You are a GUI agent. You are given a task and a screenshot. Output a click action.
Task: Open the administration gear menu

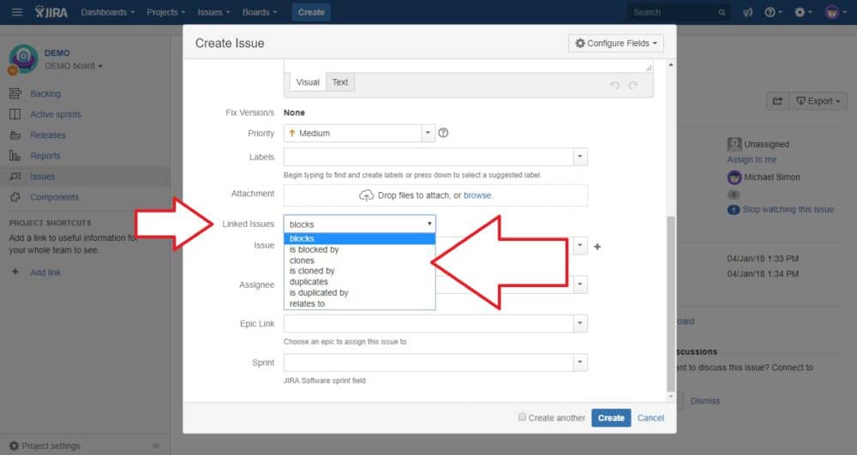tap(803, 12)
